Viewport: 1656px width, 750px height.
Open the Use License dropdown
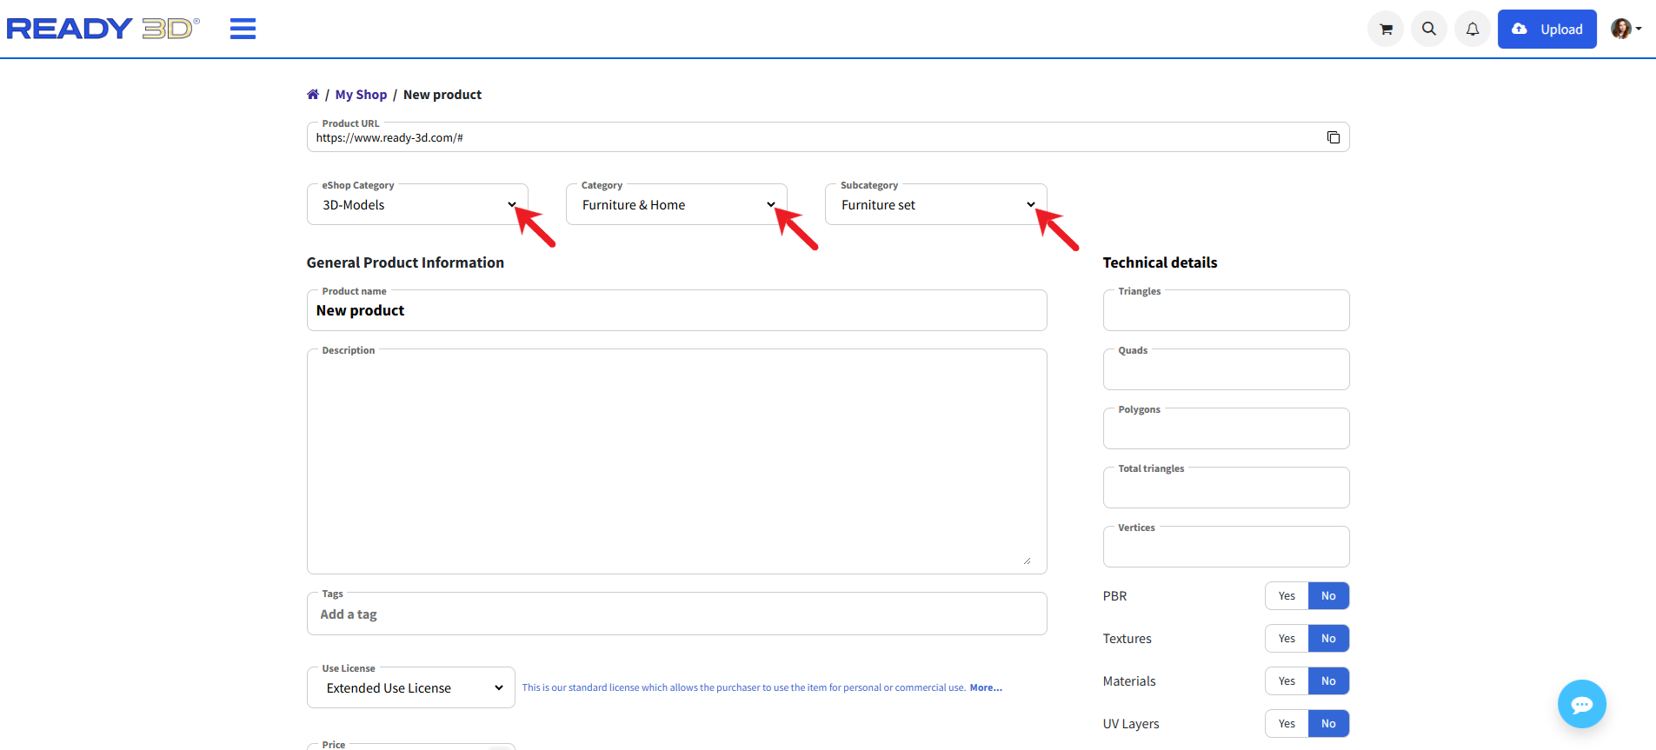pos(411,687)
